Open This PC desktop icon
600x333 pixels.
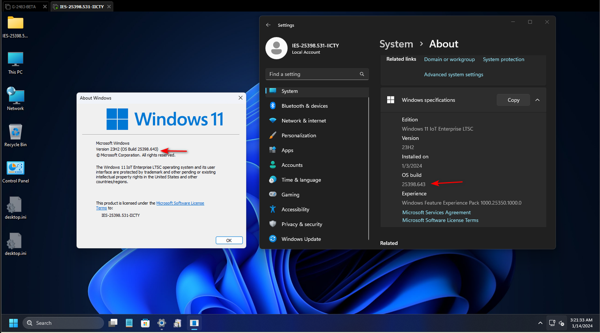point(15,63)
